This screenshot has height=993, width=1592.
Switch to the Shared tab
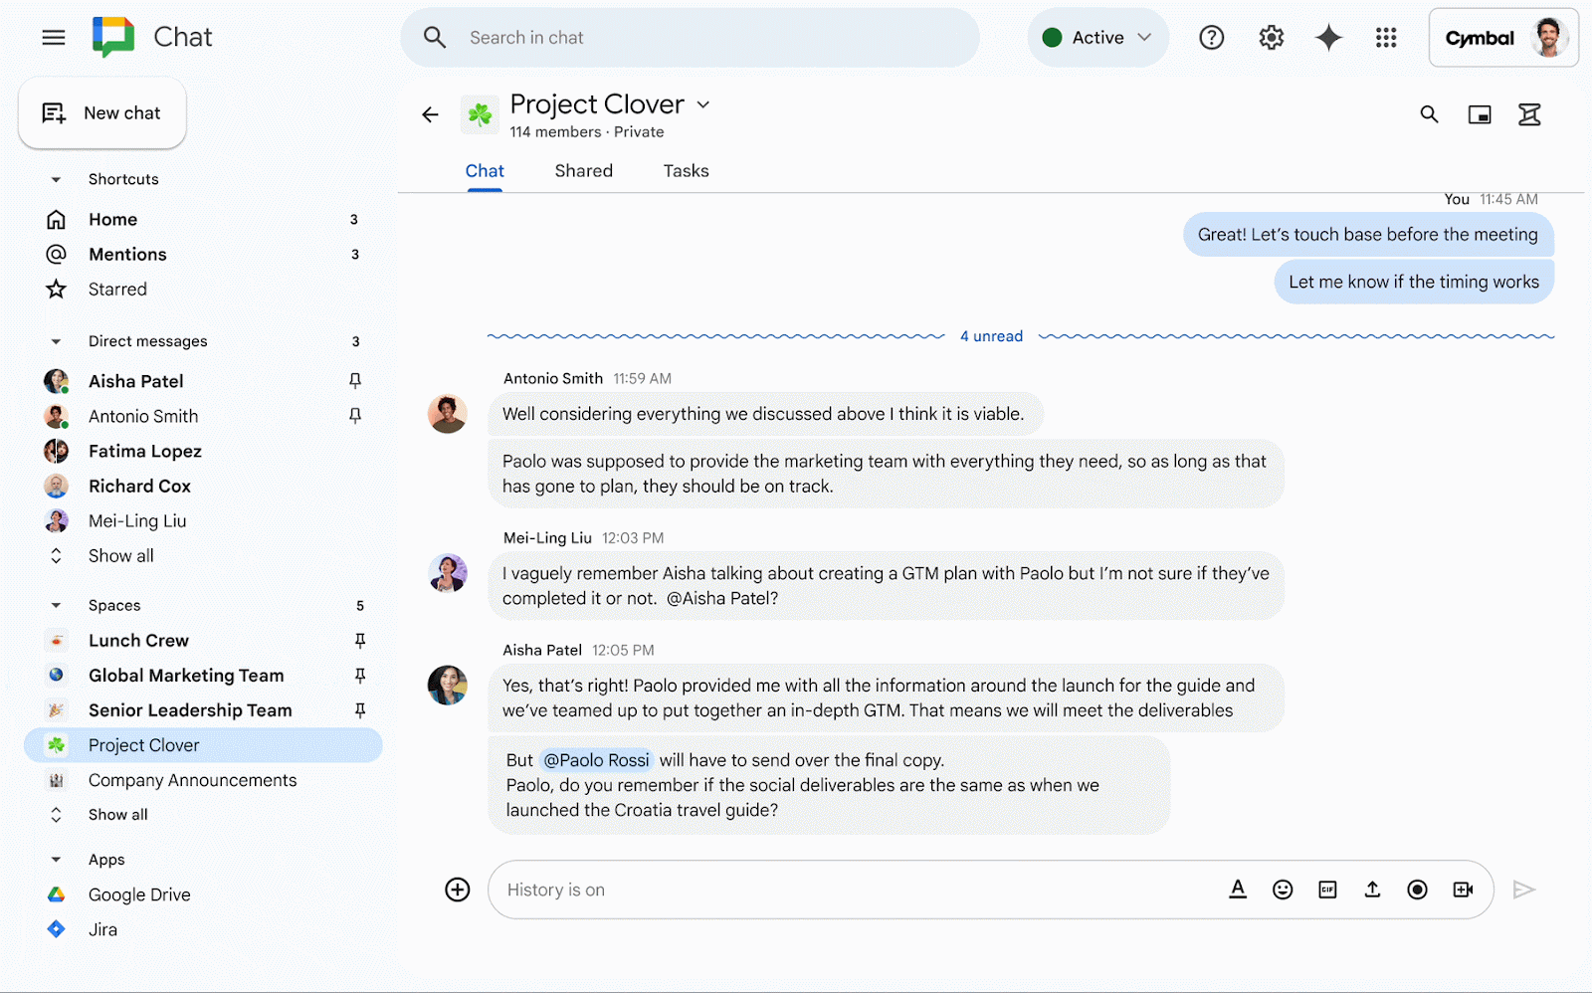583,170
